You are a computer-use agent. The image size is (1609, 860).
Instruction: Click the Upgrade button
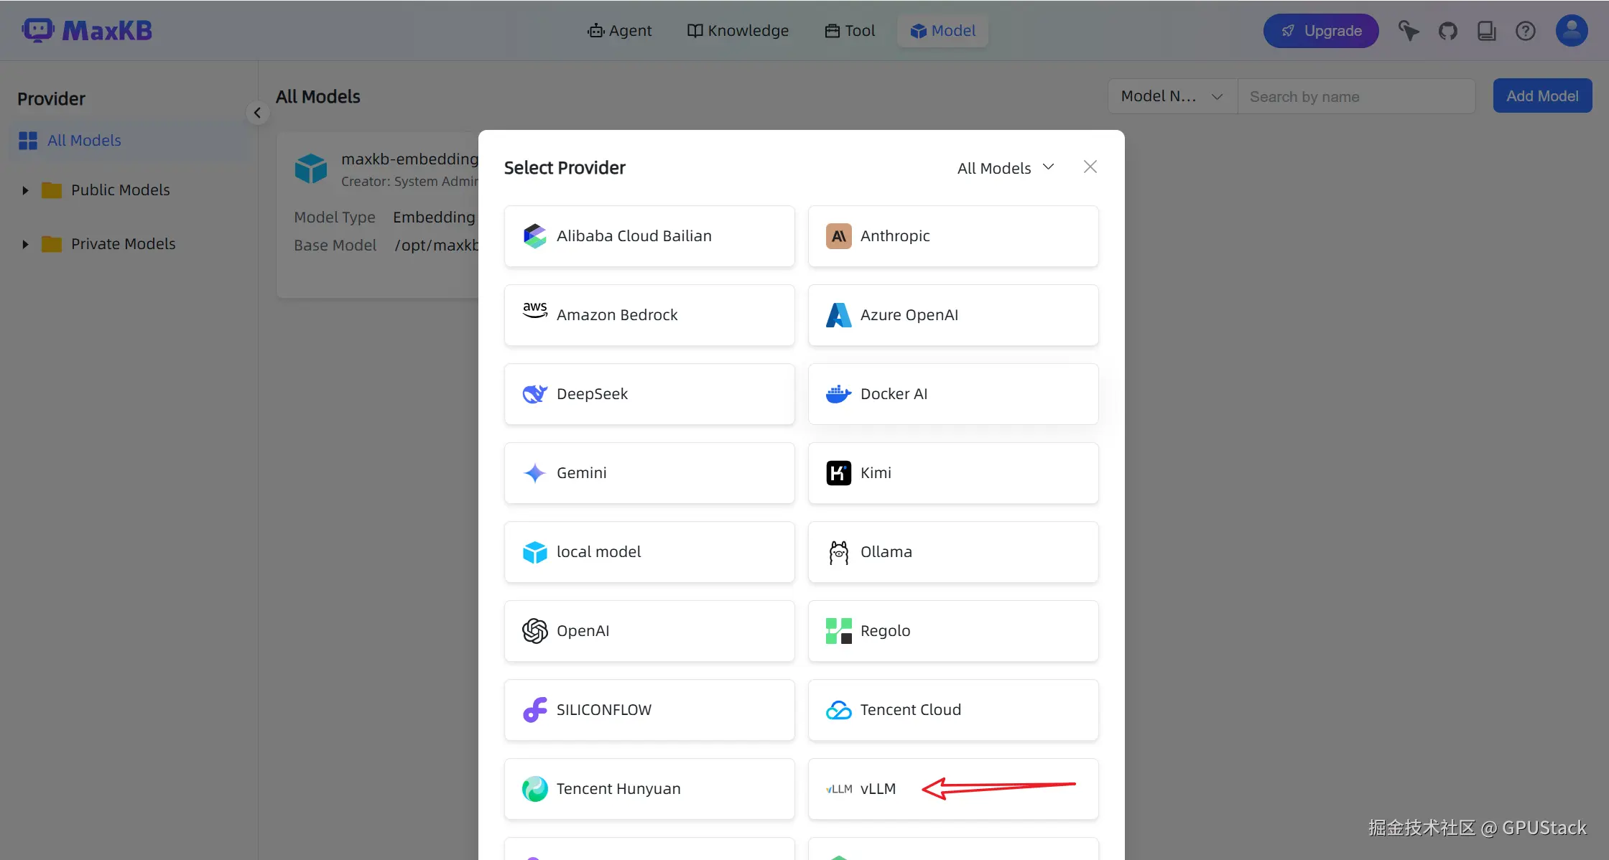click(x=1320, y=31)
